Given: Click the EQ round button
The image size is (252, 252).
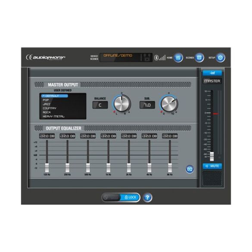Looking at the screenshot, I should tap(190, 169).
